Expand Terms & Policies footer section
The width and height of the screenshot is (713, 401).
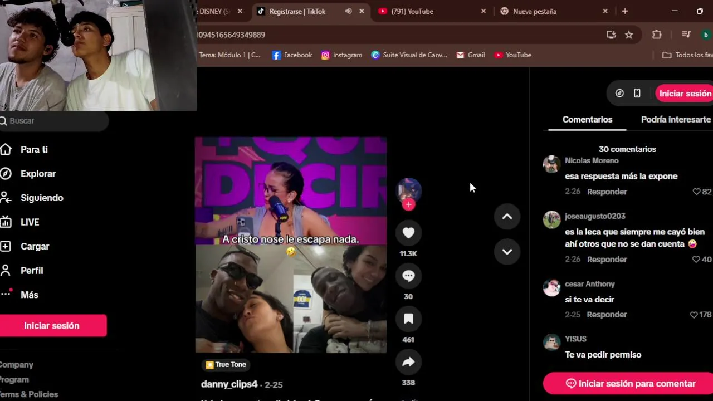coord(28,394)
